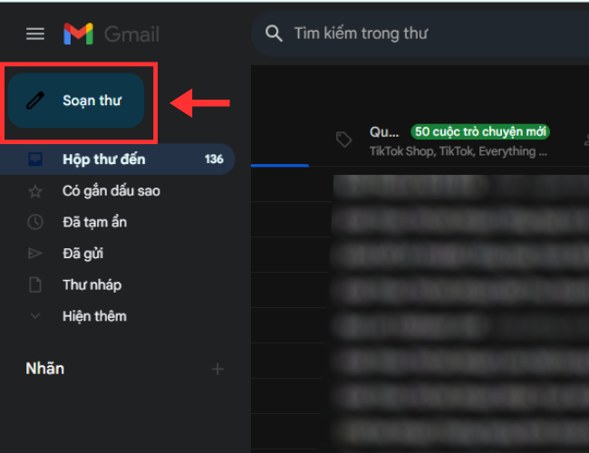Click the search magnifier icon
This screenshot has width=589, height=453.
tap(274, 34)
